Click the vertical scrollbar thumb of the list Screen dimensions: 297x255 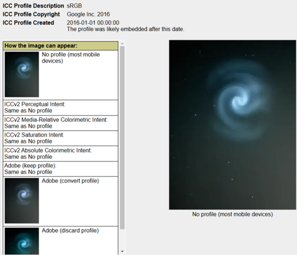pos(122,138)
